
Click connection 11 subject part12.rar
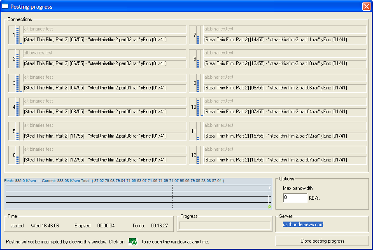coord(285,136)
